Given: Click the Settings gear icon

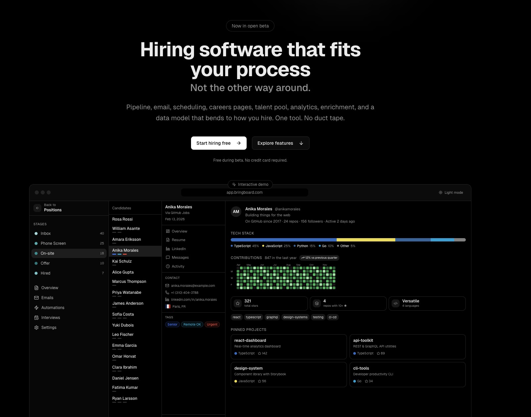Looking at the screenshot, I should tap(36, 327).
